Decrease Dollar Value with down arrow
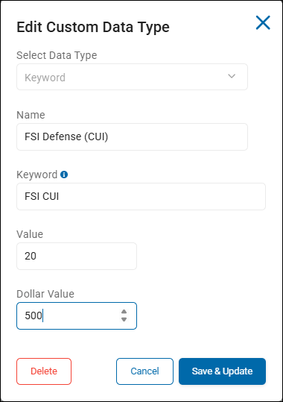 124,319
